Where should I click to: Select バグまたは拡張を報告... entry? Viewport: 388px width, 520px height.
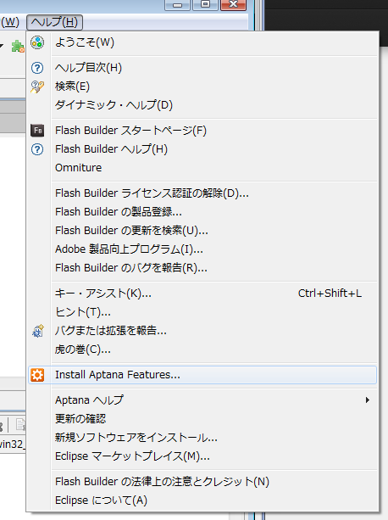click(x=202, y=331)
